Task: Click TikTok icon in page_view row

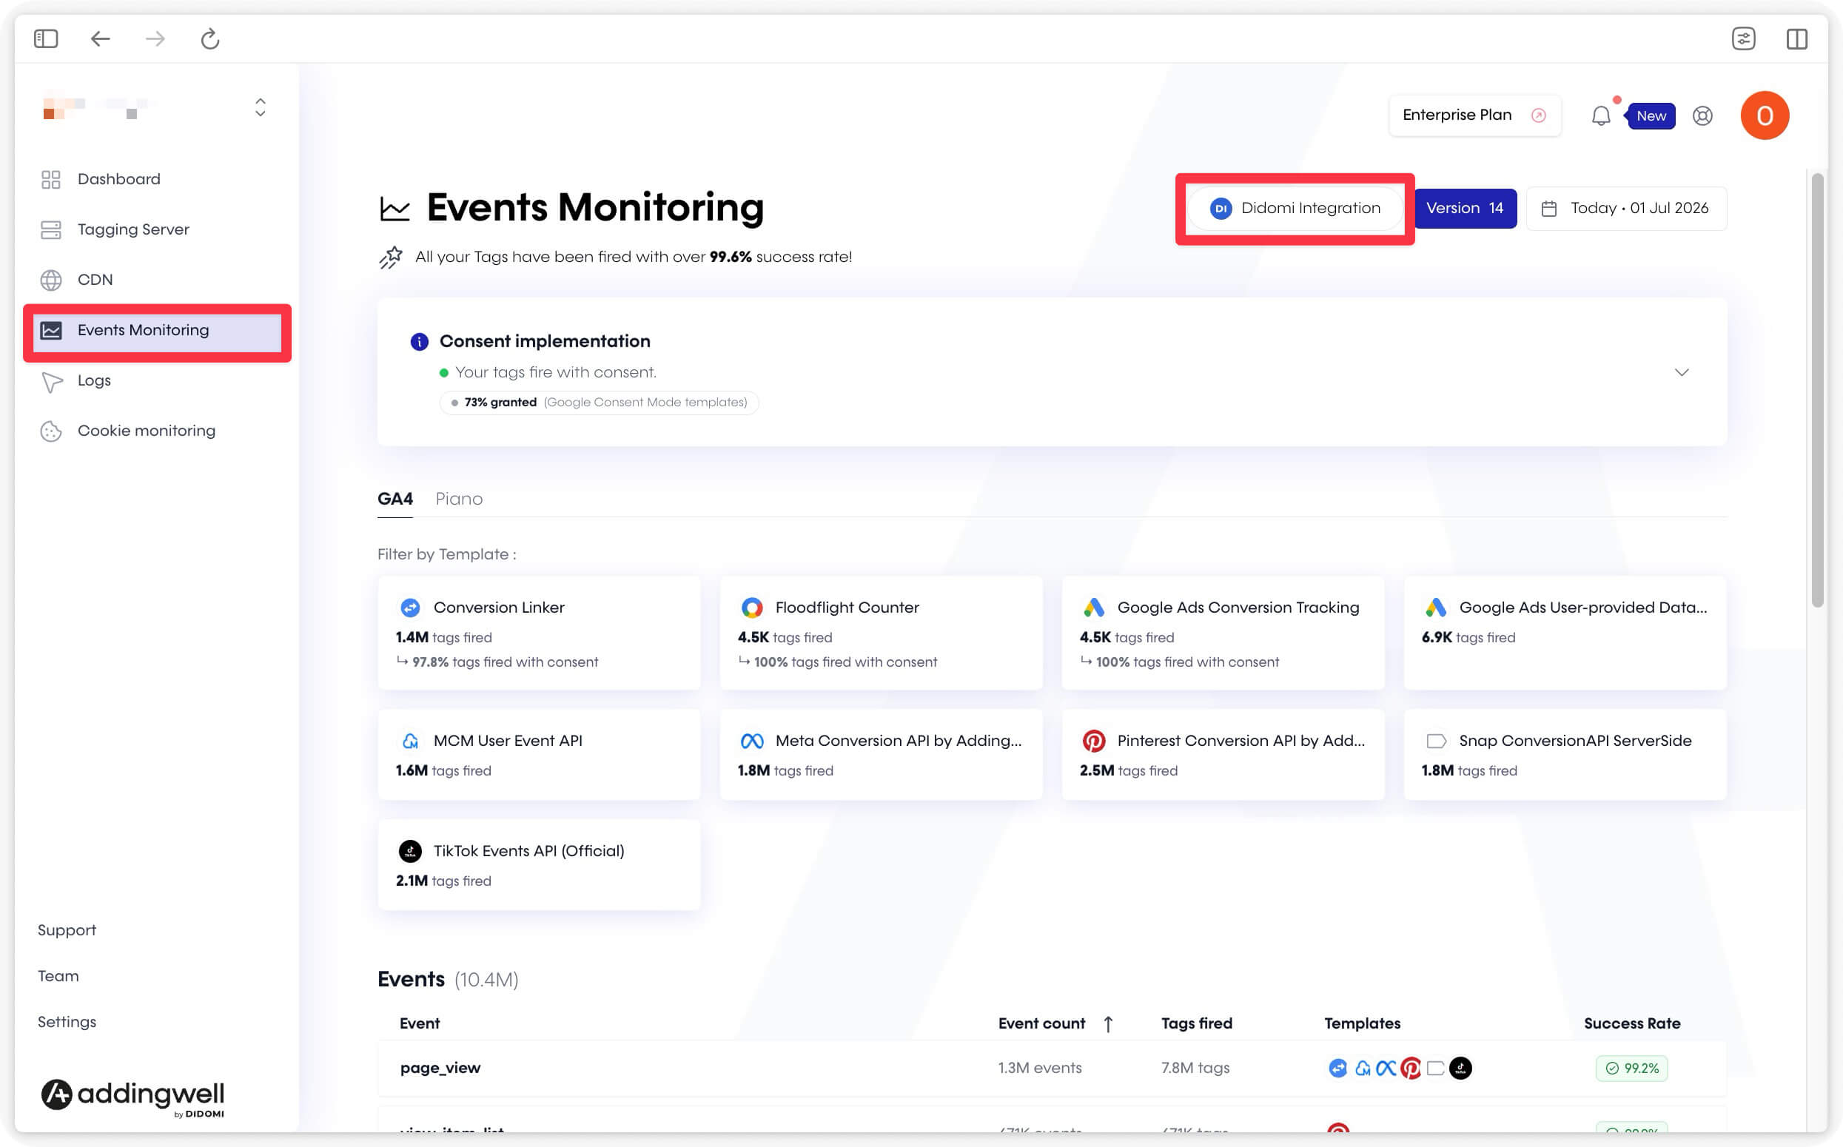Action: click(x=1460, y=1068)
